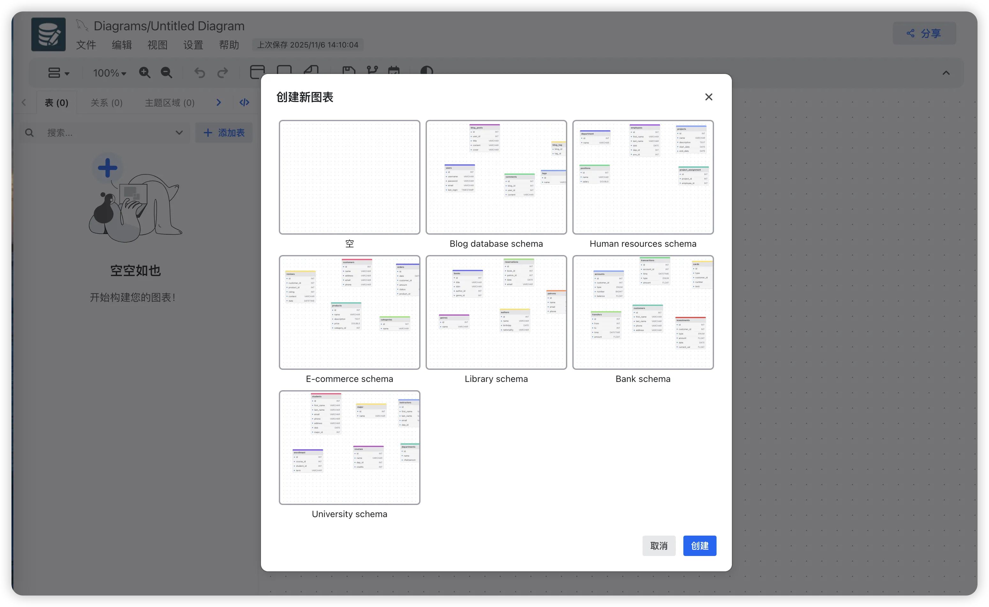Open the 文件 menu
Image resolution: width=989 pixels, height=607 pixels.
[86, 45]
